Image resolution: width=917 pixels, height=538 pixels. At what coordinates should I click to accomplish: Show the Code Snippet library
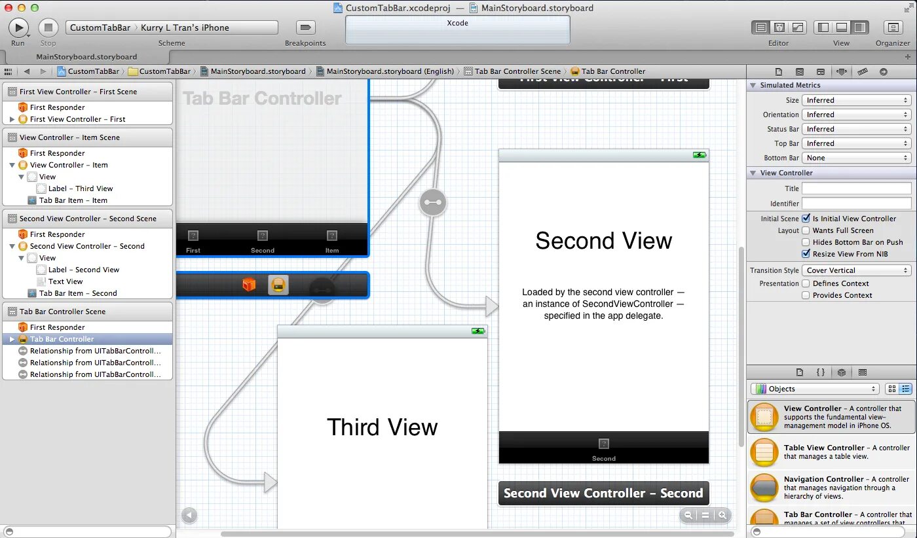(x=821, y=372)
